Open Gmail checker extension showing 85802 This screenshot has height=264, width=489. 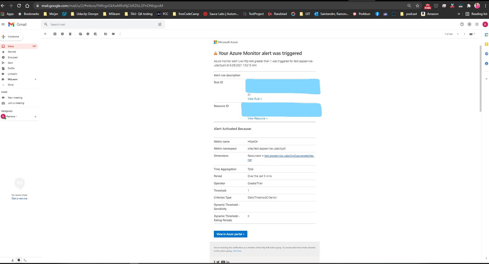click(x=428, y=6)
